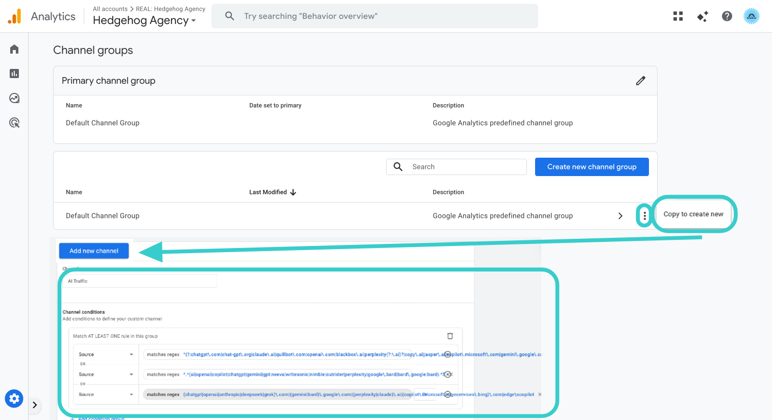Click Create new channel group button

tap(592, 167)
